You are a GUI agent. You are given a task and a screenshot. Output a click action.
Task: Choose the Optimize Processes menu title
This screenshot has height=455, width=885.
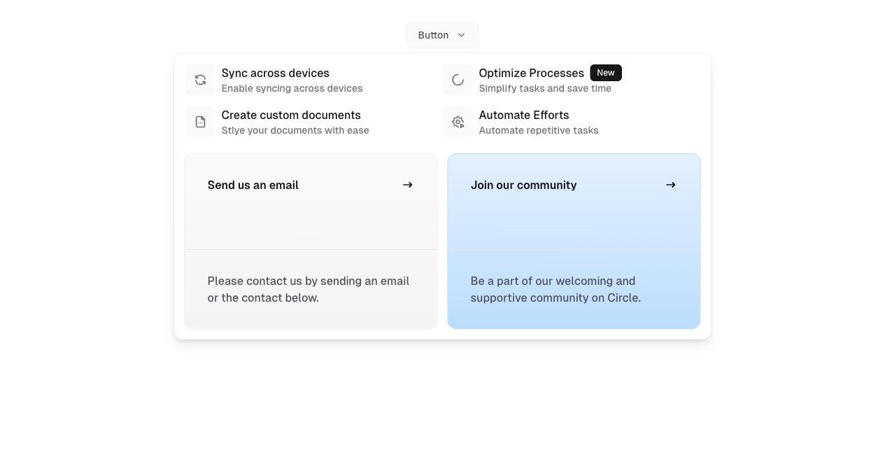(x=531, y=73)
